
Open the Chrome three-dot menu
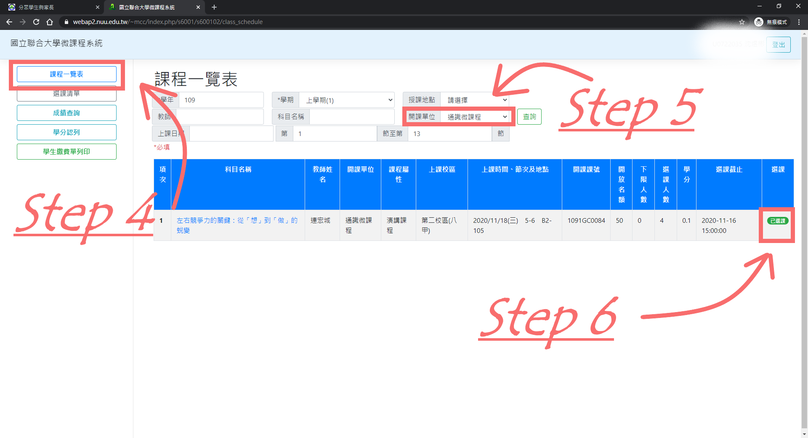(799, 22)
